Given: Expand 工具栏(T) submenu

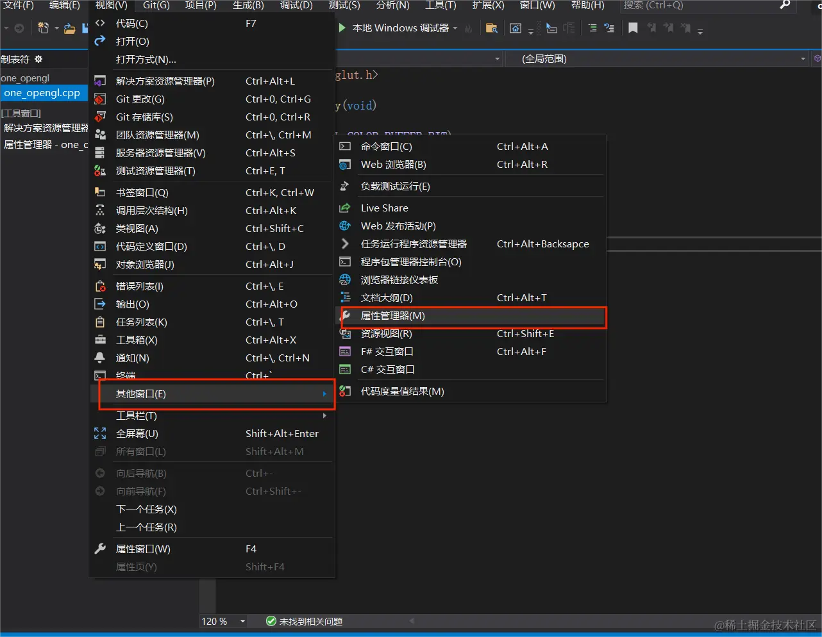Looking at the screenshot, I should click(212, 416).
